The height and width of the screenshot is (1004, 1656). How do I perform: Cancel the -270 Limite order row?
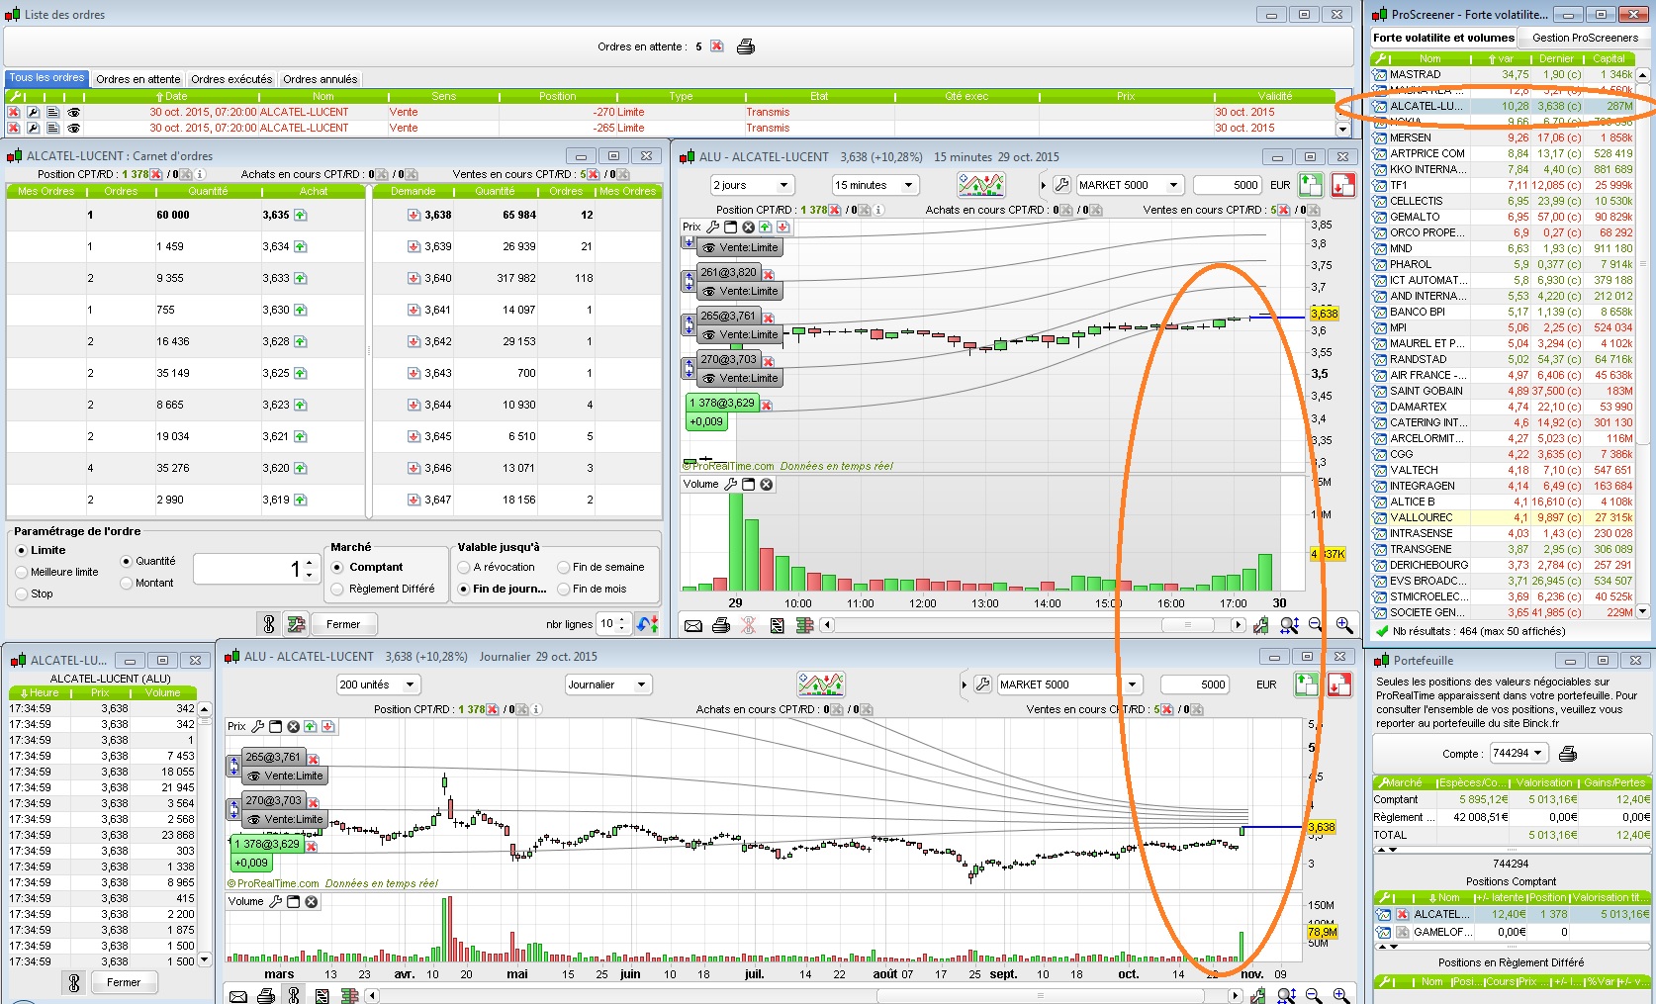(14, 112)
